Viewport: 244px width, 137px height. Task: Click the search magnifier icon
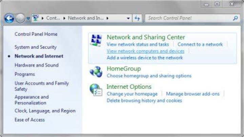tap(236, 18)
